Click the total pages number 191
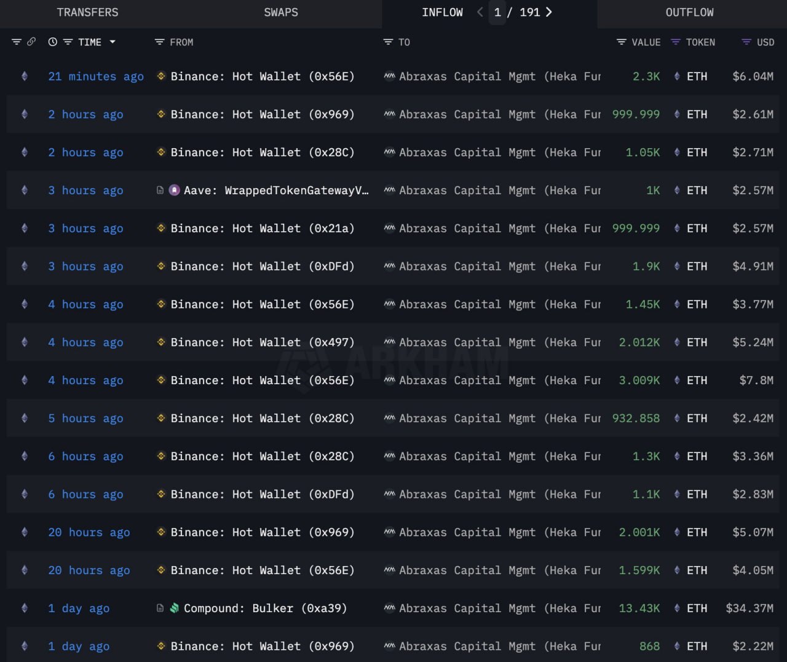The image size is (787, 662). pos(529,12)
